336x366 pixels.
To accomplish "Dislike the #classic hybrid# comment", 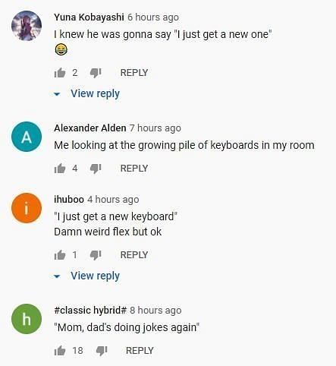I will pyautogui.click(x=102, y=351).
